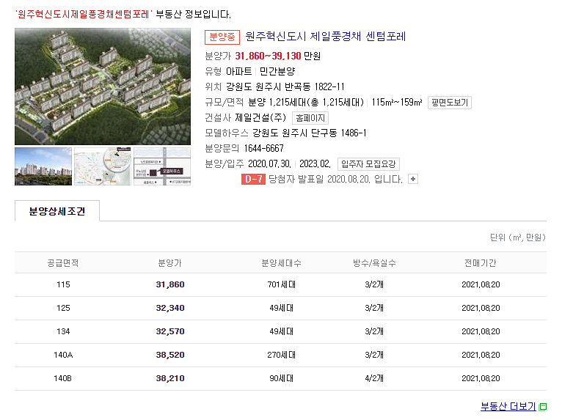Expand the plus icon next to winner announcement date
The height and width of the screenshot is (420, 562).
pos(413,179)
